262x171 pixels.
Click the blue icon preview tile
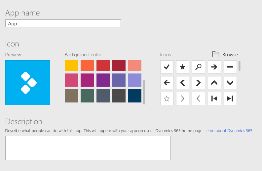point(28,83)
